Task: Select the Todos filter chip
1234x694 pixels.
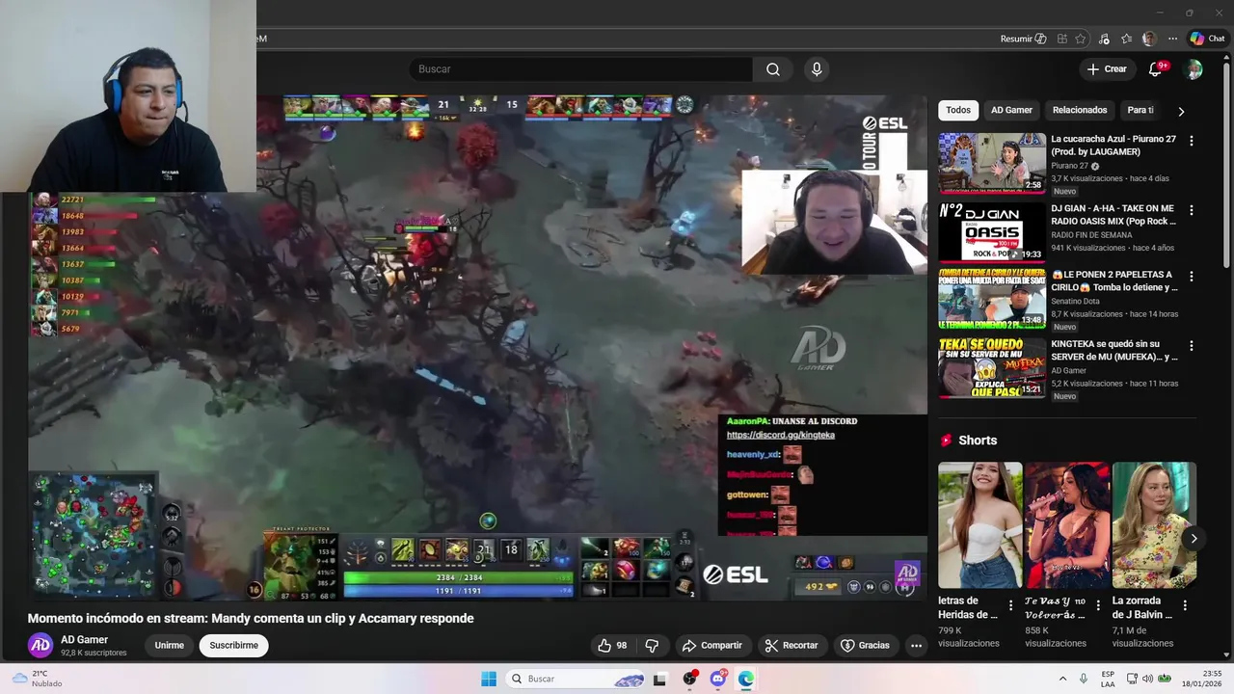Action: click(x=958, y=110)
